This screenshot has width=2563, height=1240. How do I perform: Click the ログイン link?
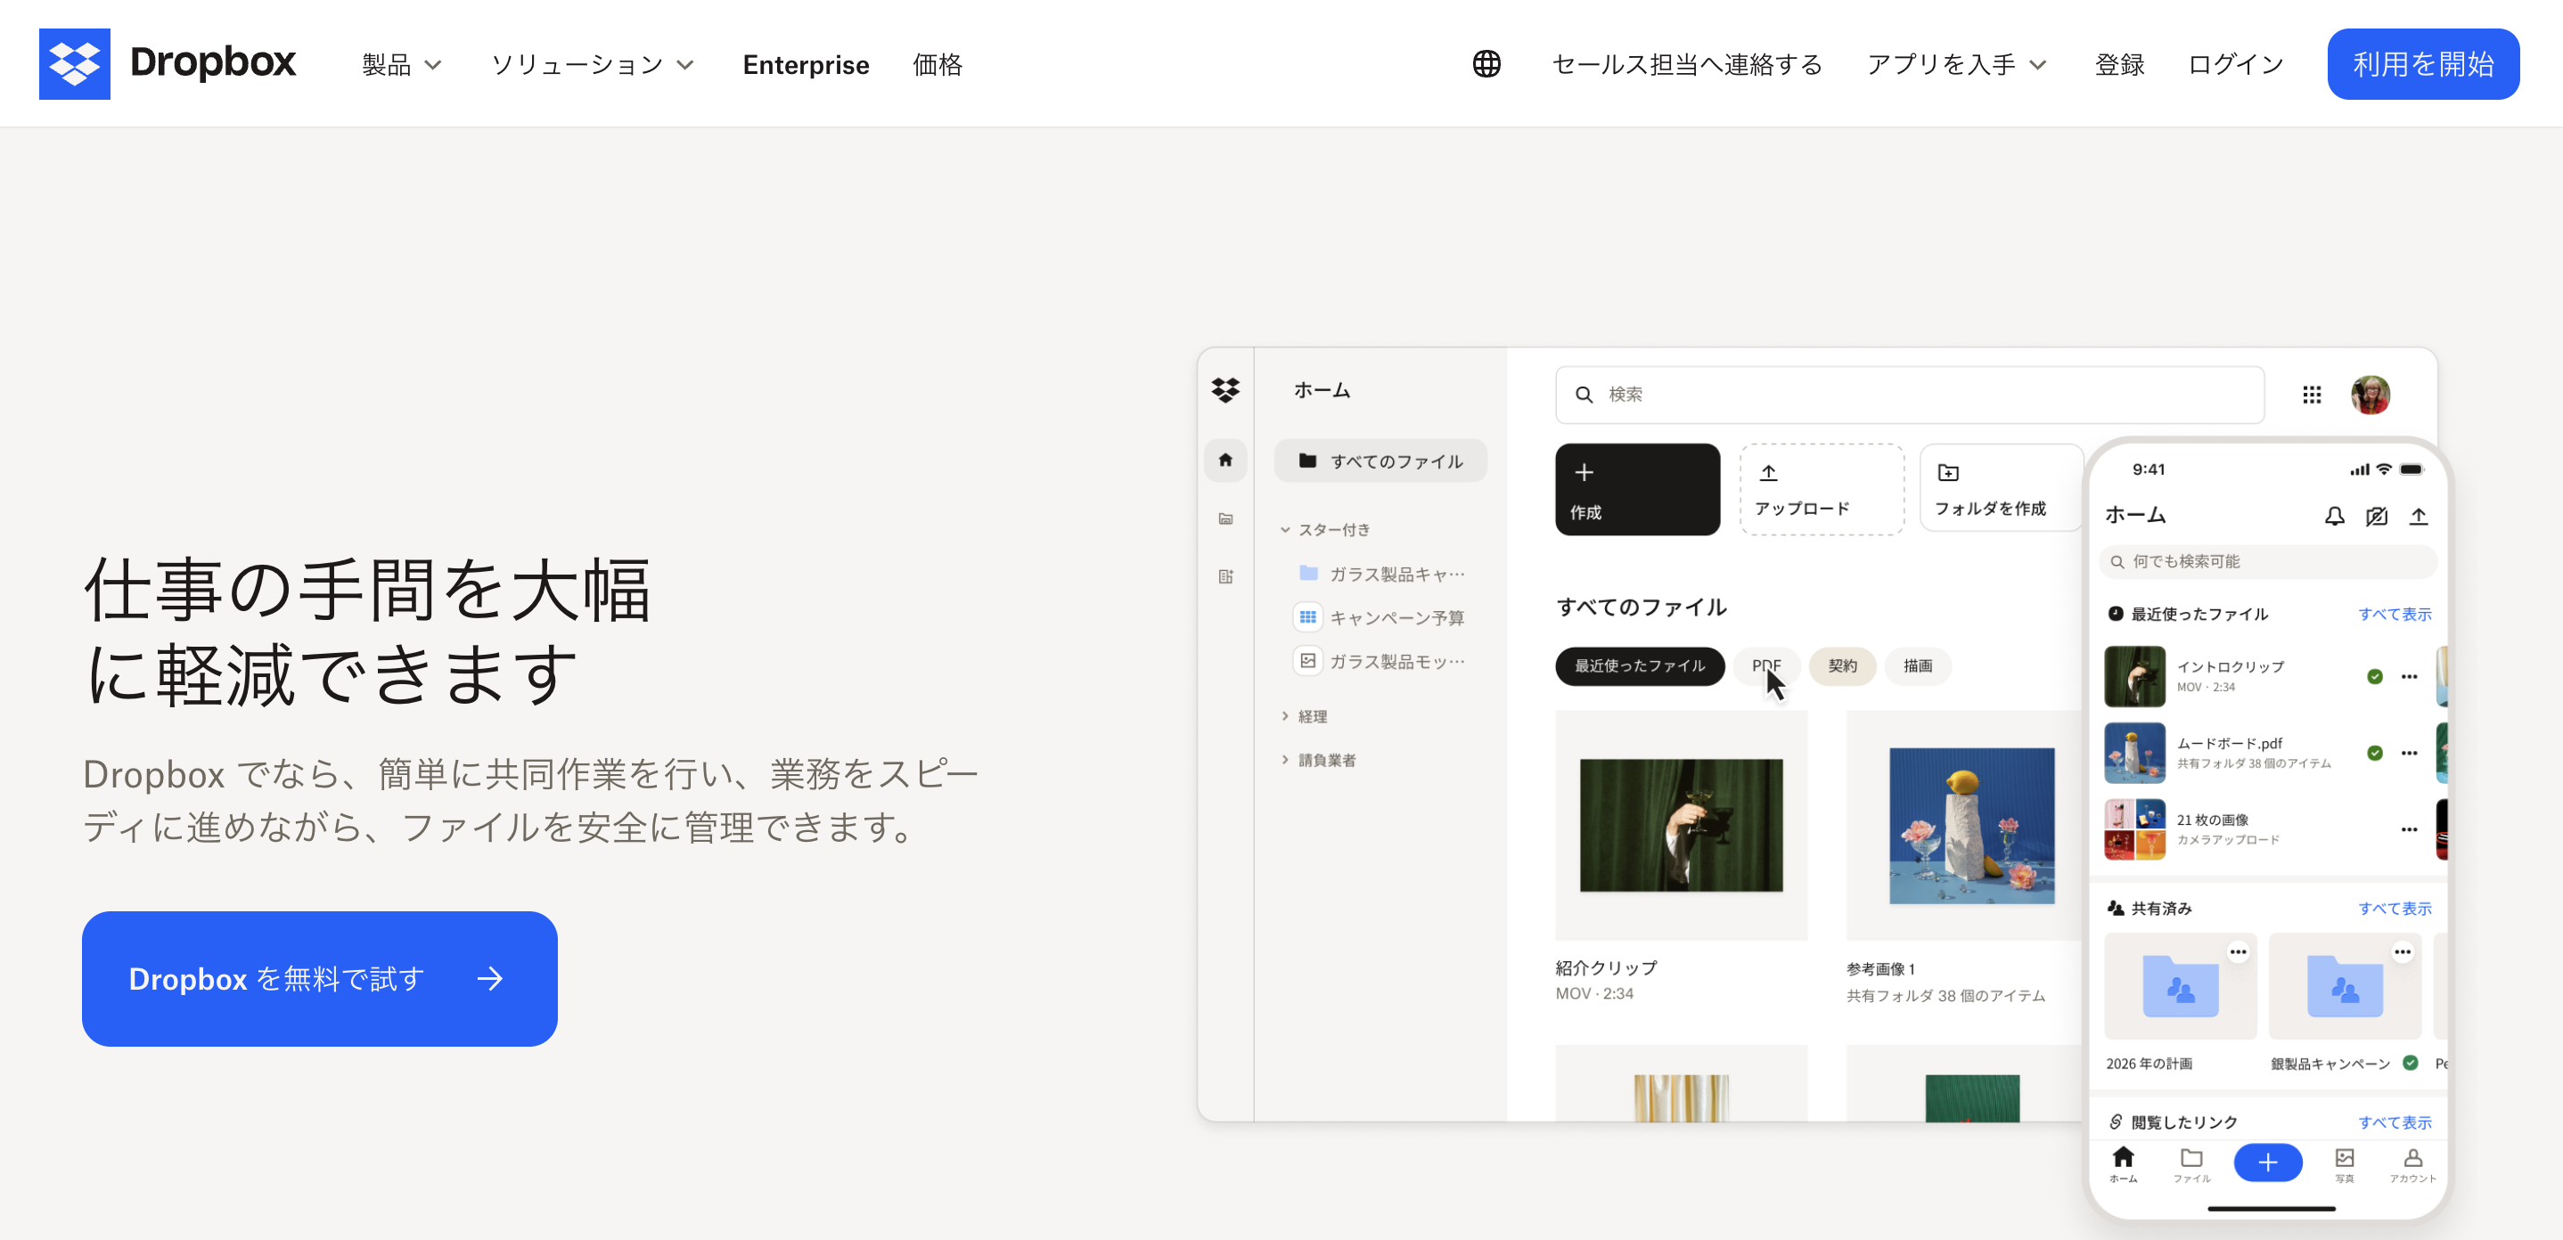2236,65
